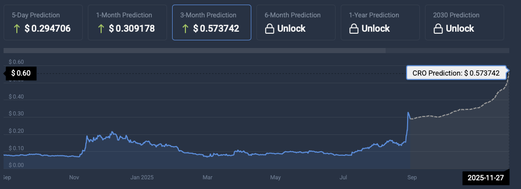Click the $ 0.309178 prediction value

(132, 29)
